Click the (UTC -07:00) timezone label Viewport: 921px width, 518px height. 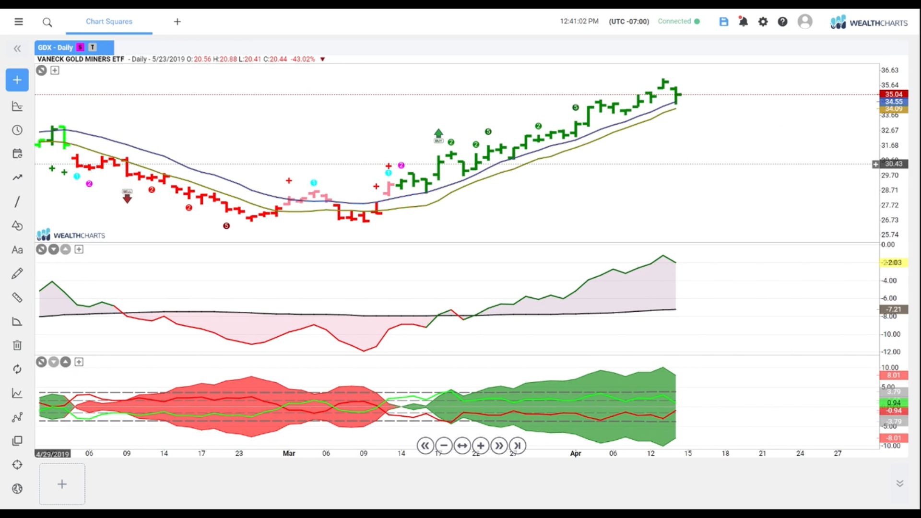click(x=629, y=22)
